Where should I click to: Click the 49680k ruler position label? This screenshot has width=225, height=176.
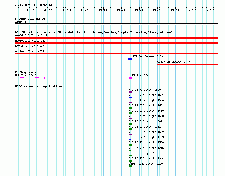pyautogui.click(x=193, y=10)
